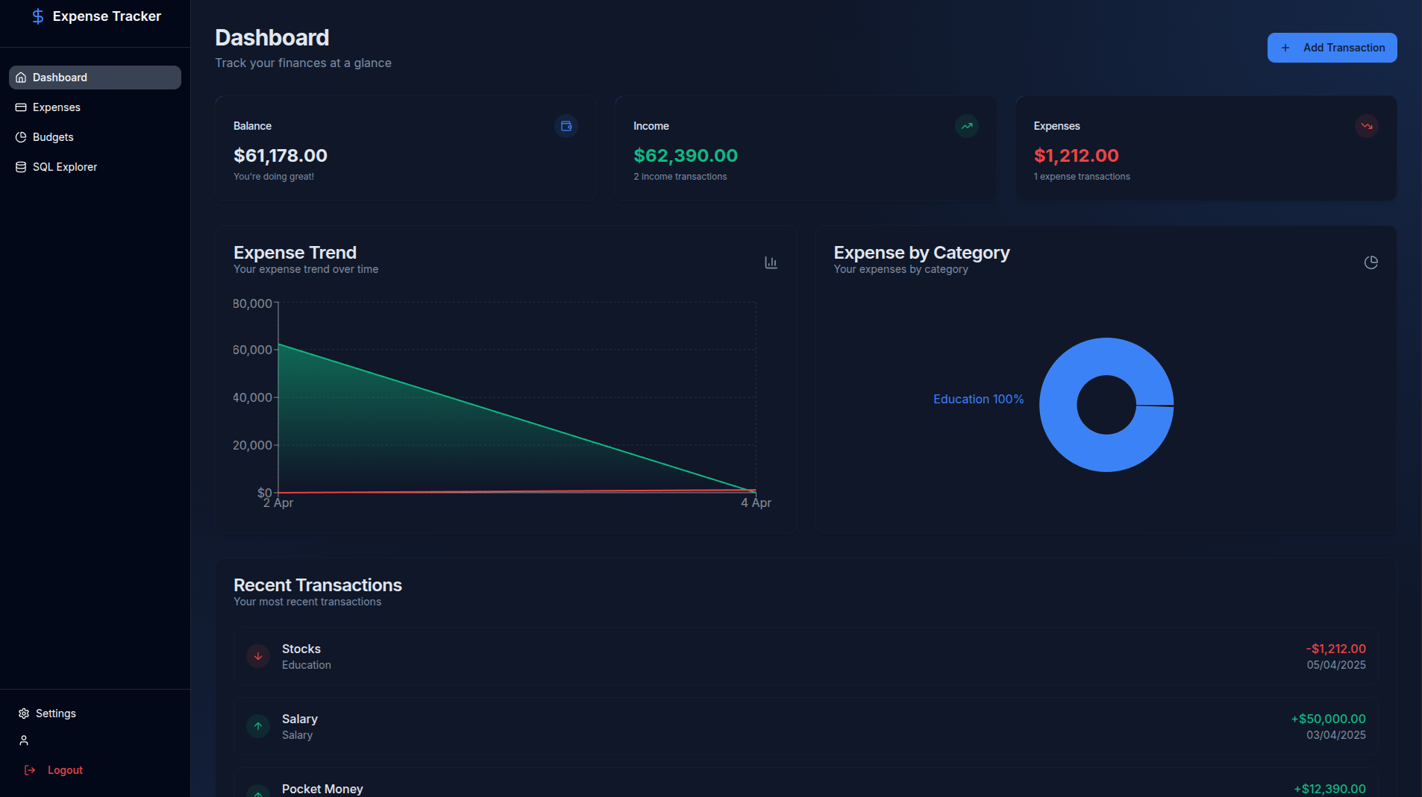
Task: Select the Expense Tracker dollar logo icon
Action: (x=38, y=16)
